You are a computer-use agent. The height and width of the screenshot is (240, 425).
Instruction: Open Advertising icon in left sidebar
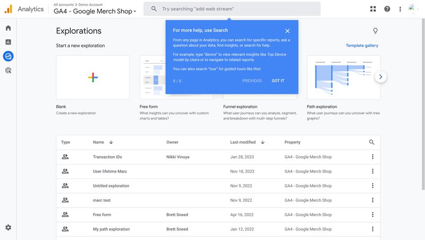[8, 70]
